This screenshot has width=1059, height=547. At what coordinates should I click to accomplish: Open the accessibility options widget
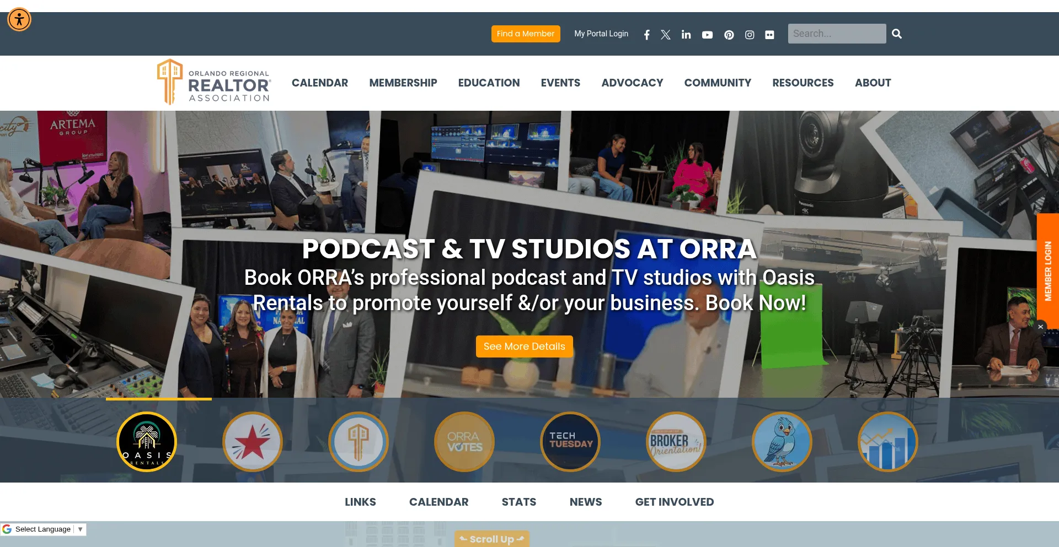(19, 20)
